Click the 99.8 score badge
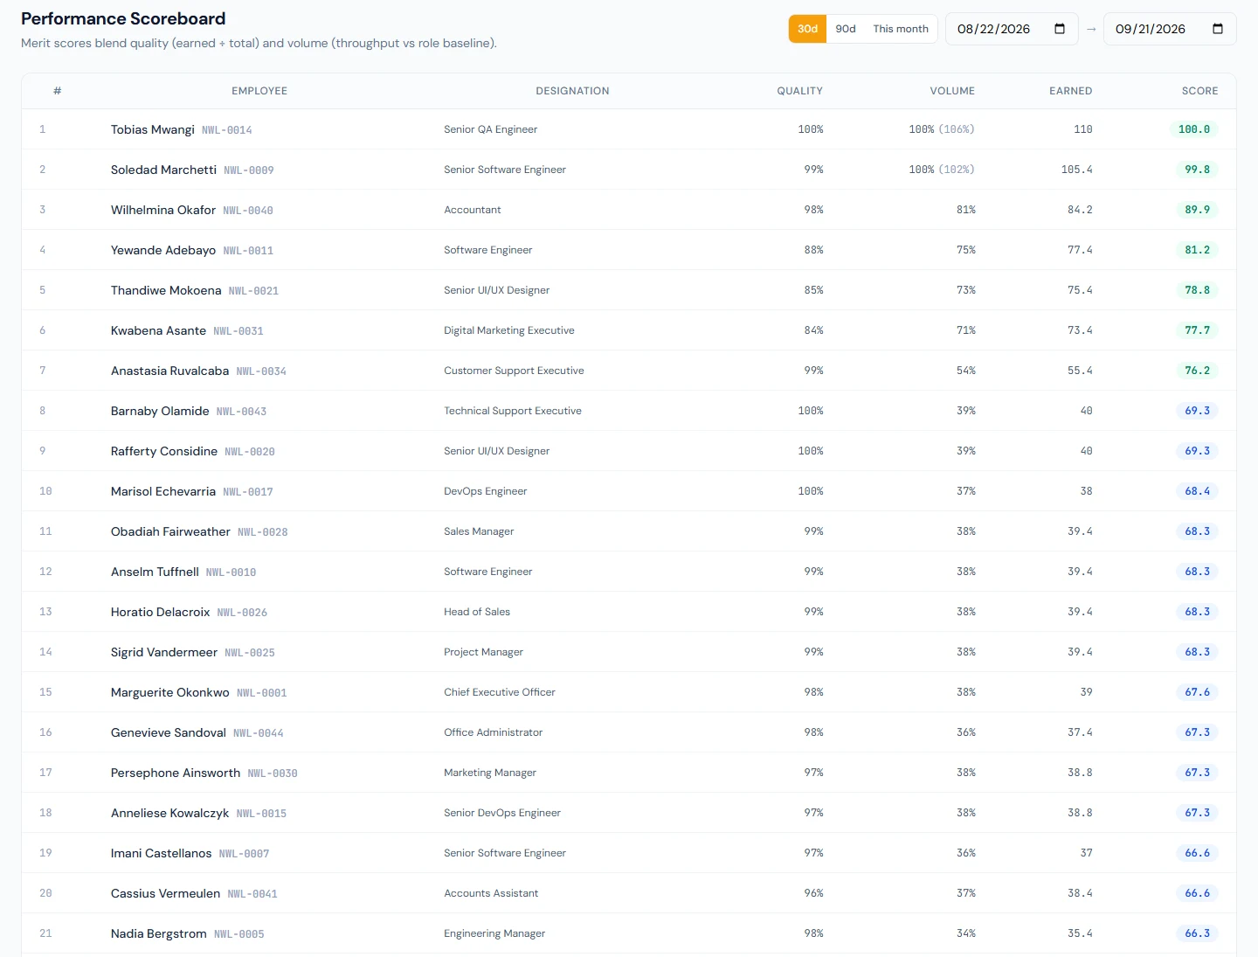The height and width of the screenshot is (957, 1258). (x=1197, y=170)
